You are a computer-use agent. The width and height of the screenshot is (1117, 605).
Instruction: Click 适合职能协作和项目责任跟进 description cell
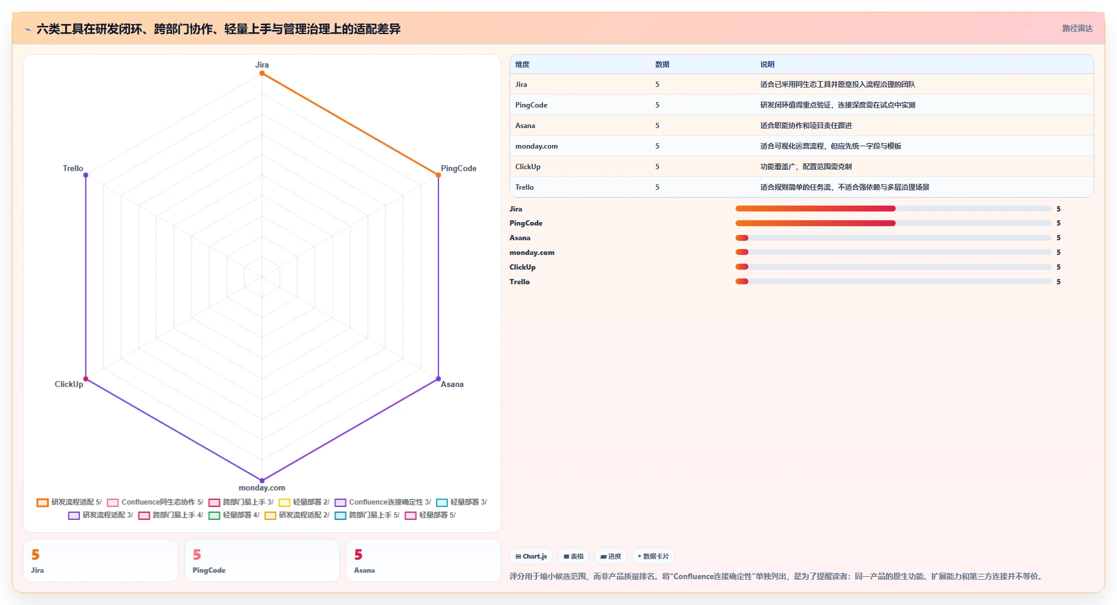pyautogui.click(x=806, y=126)
